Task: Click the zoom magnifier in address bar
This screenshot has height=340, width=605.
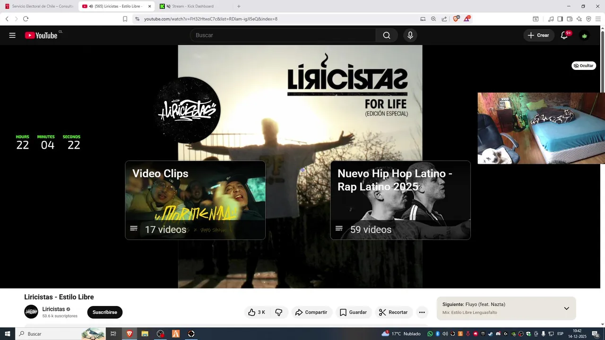Action: (433, 19)
